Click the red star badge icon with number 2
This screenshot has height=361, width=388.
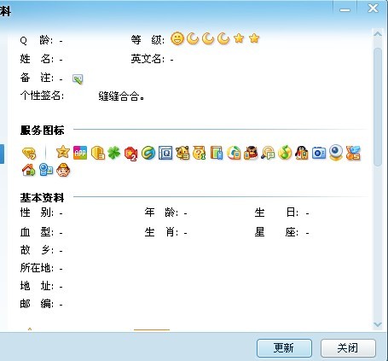[x=131, y=154]
